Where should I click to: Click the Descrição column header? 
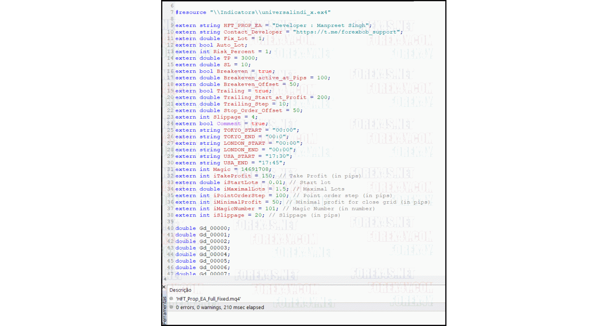pyautogui.click(x=181, y=290)
